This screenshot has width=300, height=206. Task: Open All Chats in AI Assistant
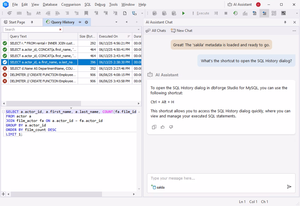(156, 31)
